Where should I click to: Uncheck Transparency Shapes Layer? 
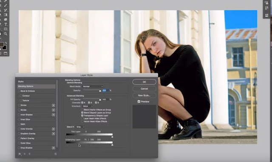[82, 116]
